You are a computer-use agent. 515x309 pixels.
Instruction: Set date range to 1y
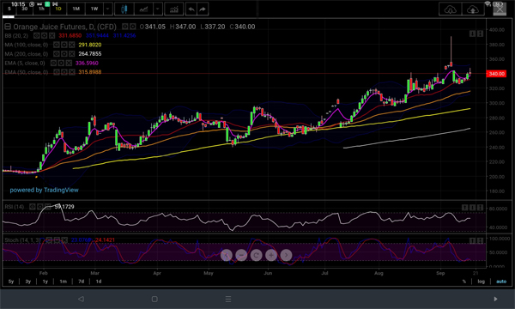[45, 282]
